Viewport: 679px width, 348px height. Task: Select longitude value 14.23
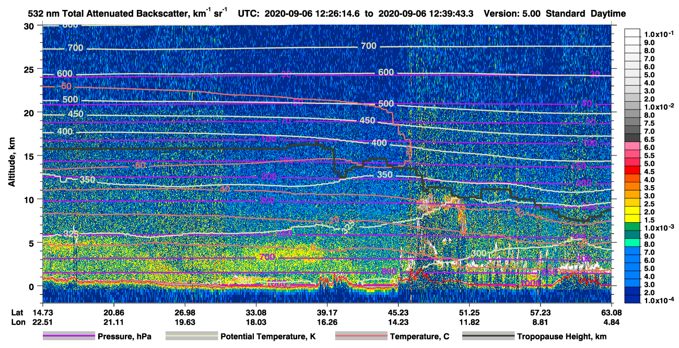(x=398, y=322)
